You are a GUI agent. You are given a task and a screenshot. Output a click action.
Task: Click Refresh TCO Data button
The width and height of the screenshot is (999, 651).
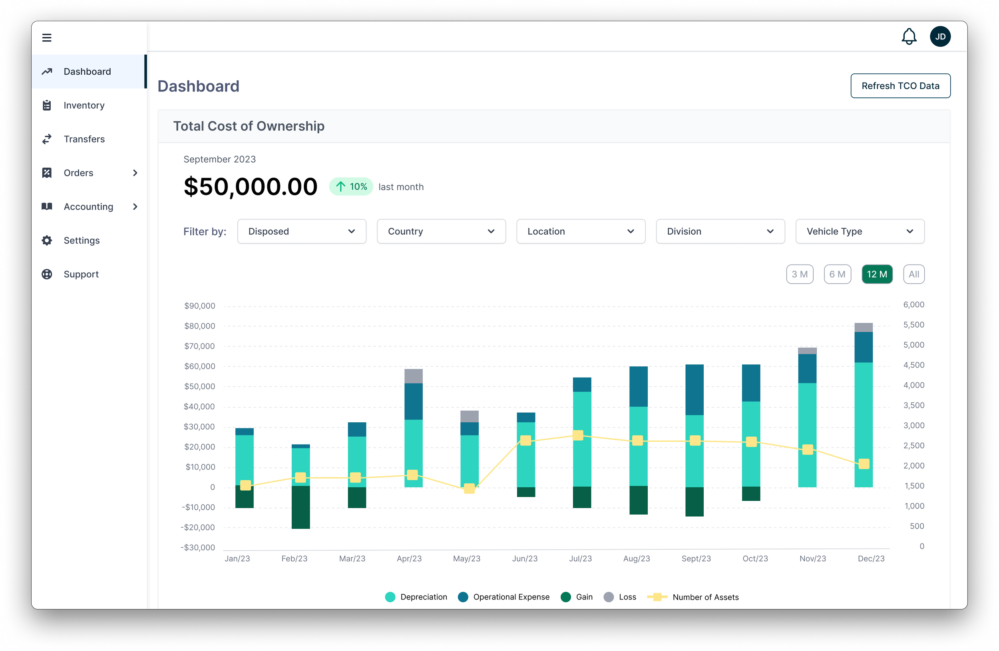[900, 86]
